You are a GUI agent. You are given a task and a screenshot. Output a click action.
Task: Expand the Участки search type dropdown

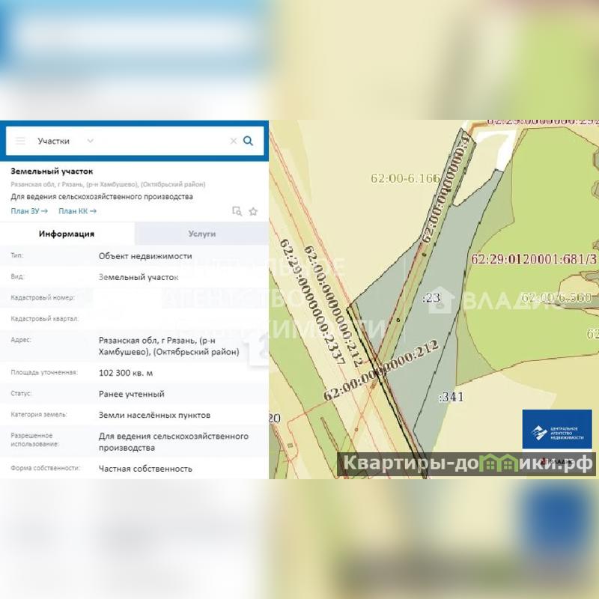click(89, 141)
